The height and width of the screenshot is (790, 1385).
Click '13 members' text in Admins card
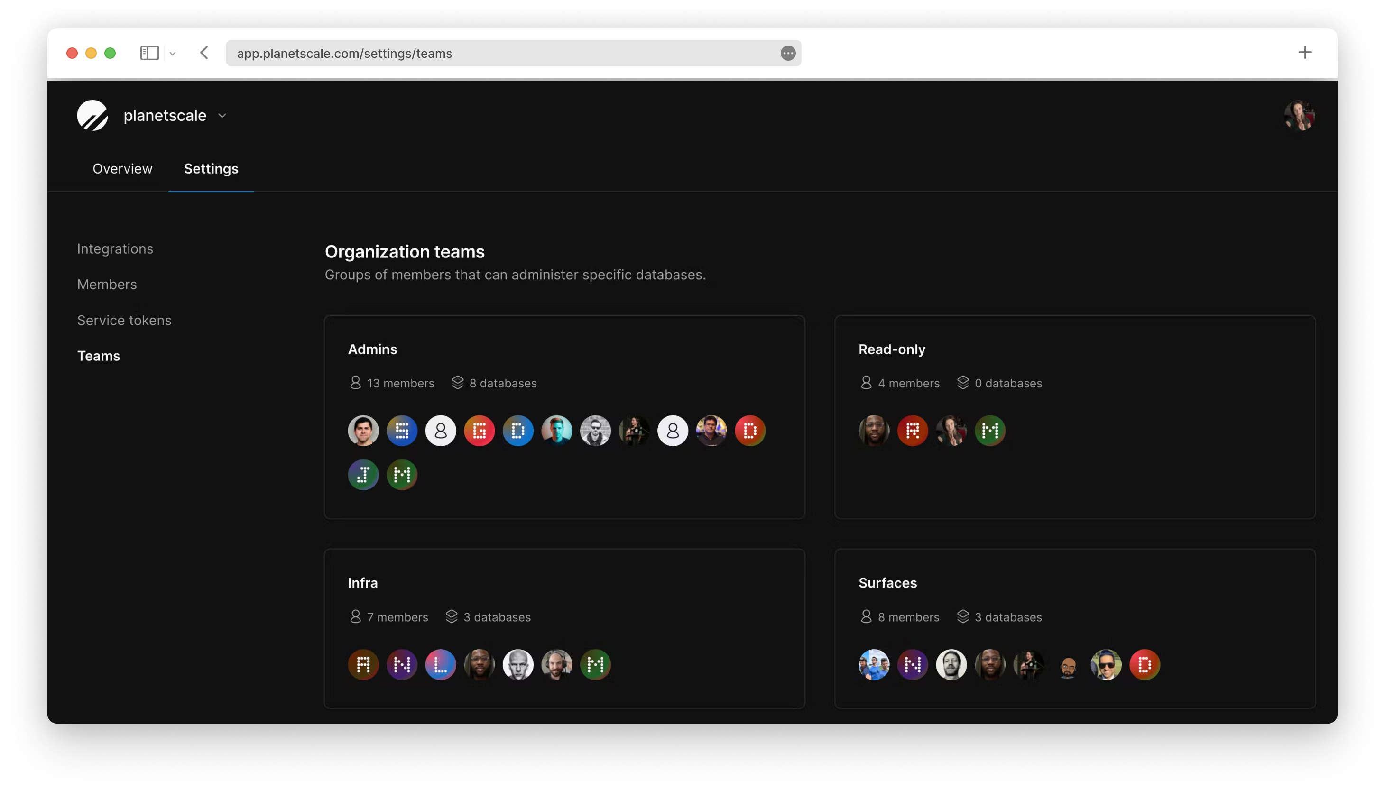[400, 383]
